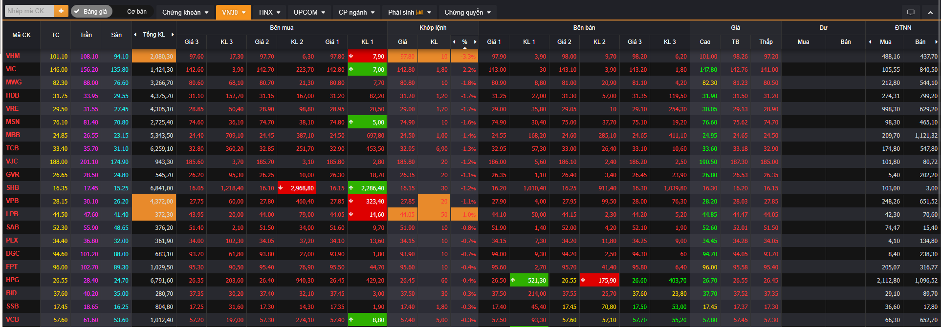This screenshot has width=941, height=327.
Task: Click the left arrow beside Tổng KL
Action: (135, 35)
